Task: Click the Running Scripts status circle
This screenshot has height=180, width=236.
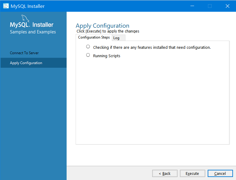Action: pyautogui.click(x=88, y=55)
